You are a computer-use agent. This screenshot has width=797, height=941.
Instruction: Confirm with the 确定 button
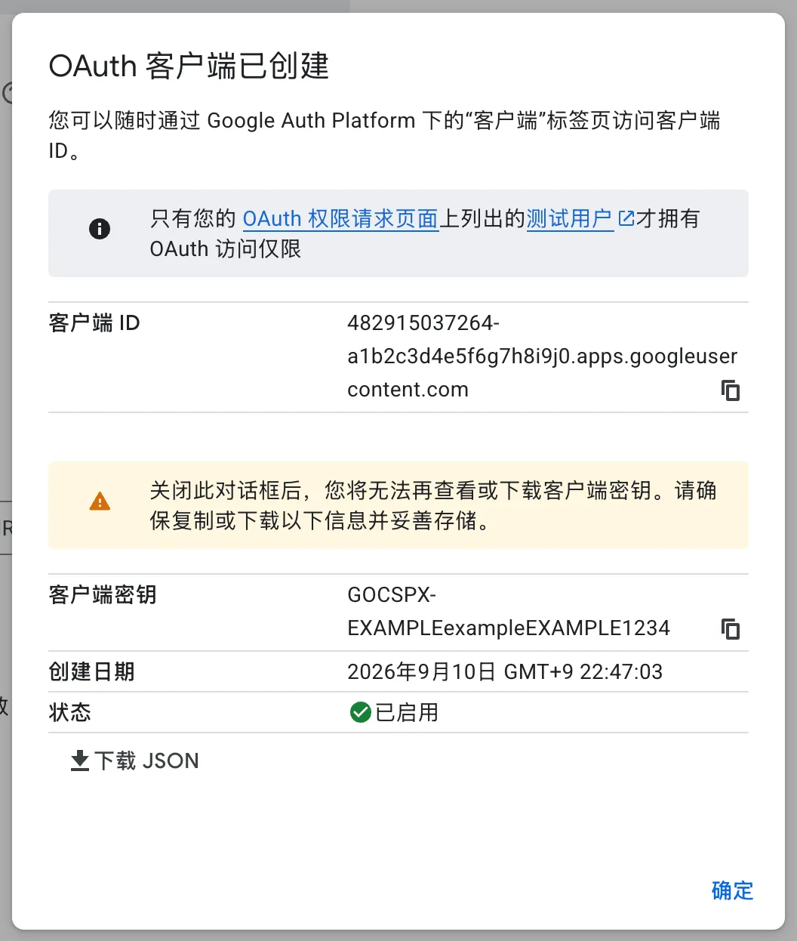tap(732, 890)
